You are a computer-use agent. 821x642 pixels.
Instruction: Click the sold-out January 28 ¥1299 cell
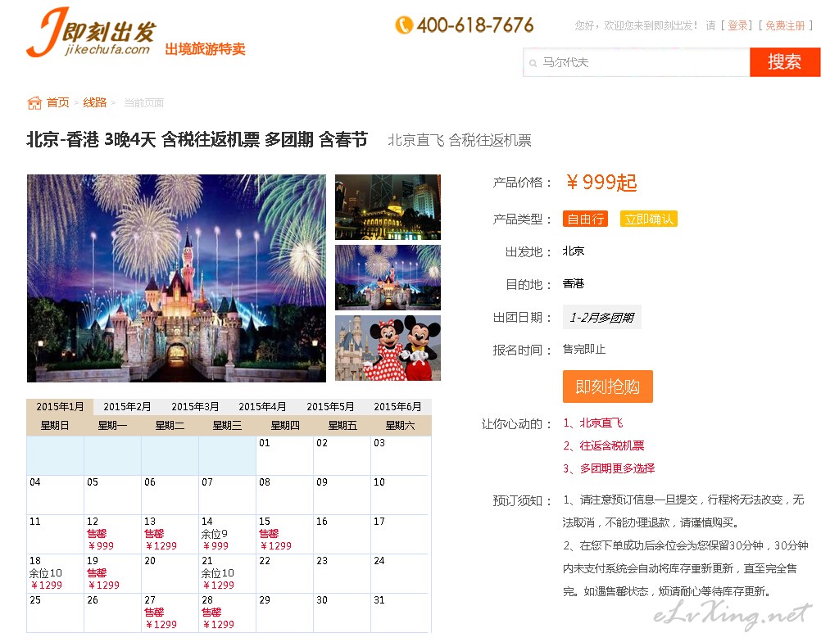click(x=227, y=613)
